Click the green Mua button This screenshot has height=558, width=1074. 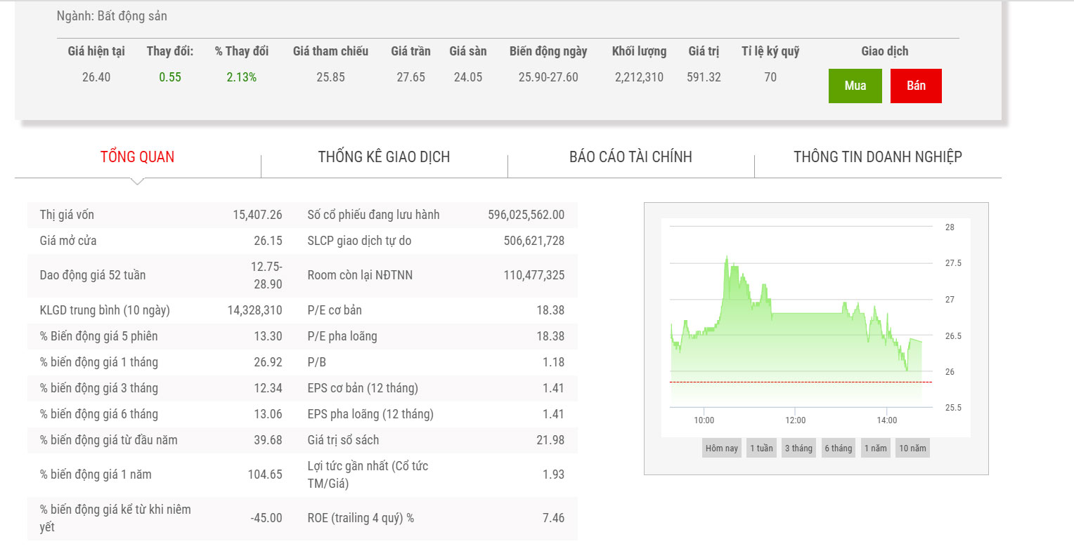click(855, 86)
